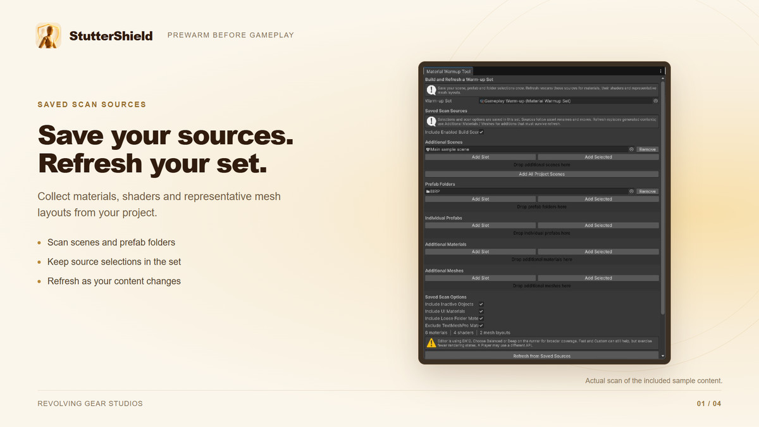759x427 pixels.
Task: Open object picker for BIRP prefab folder
Action: tap(631, 191)
